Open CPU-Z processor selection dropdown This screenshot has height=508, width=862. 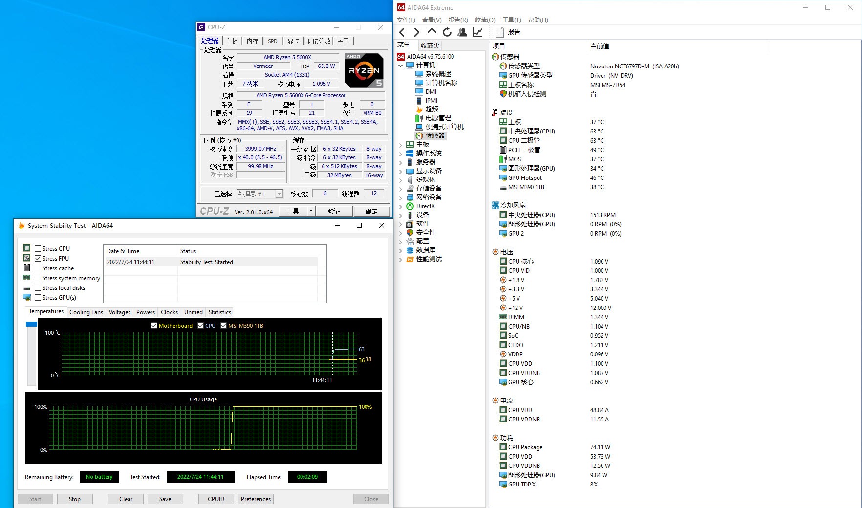coord(279,194)
